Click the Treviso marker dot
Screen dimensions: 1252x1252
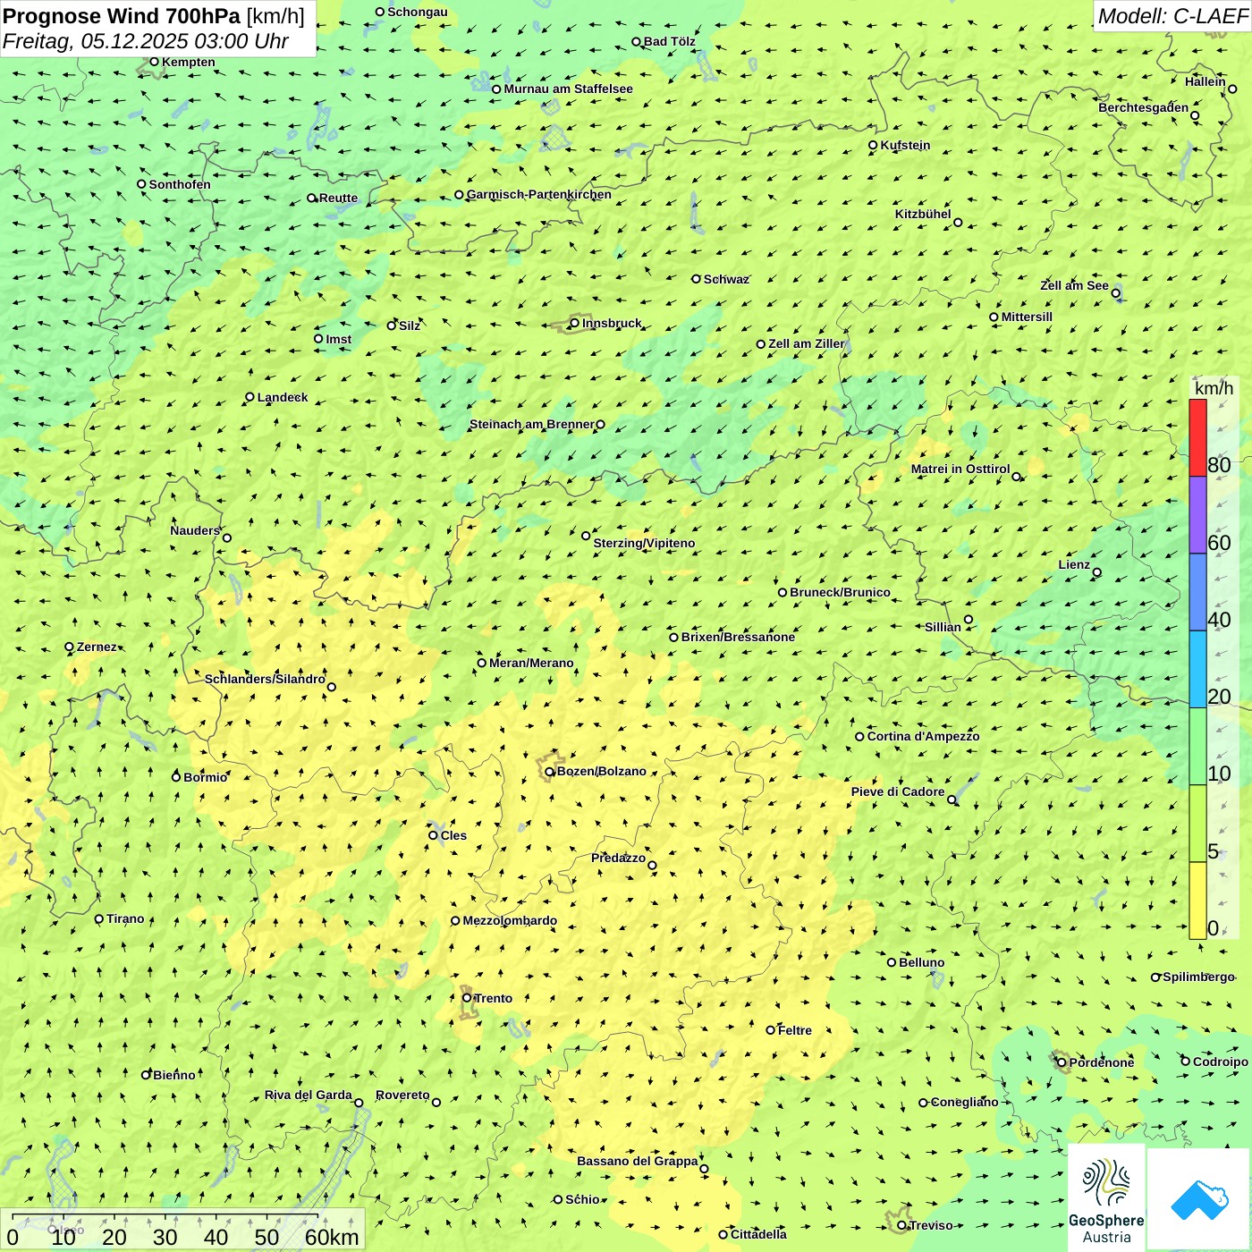tap(901, 1225)
